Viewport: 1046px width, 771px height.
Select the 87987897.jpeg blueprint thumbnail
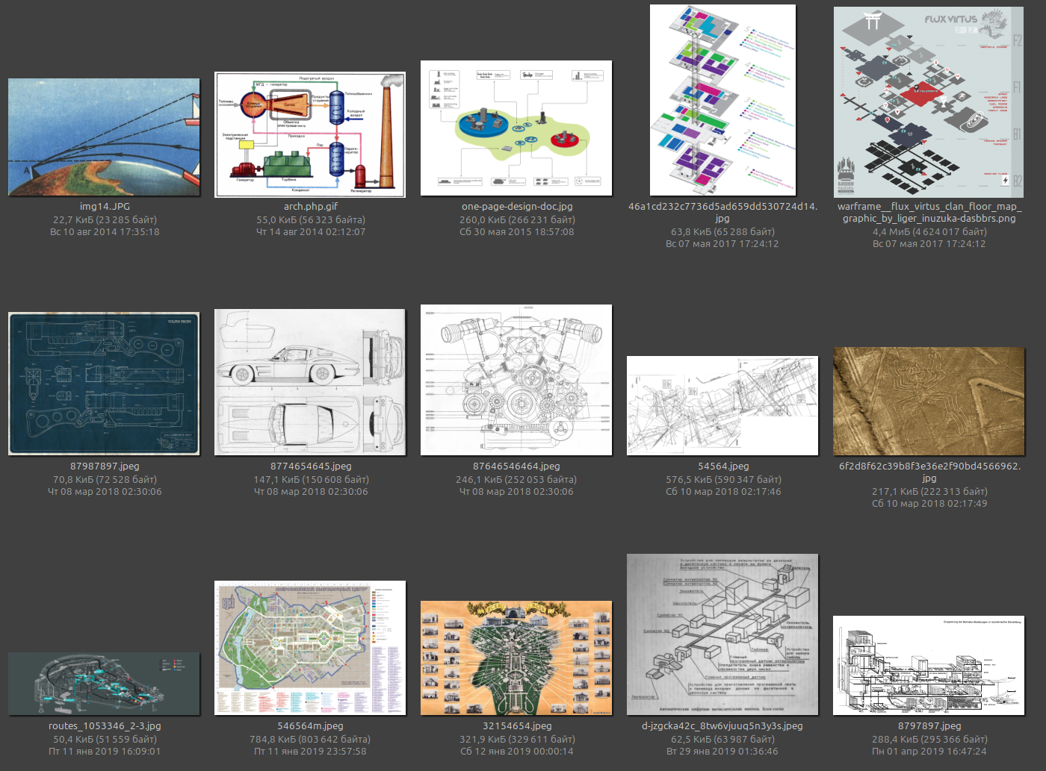pos(104,384)
